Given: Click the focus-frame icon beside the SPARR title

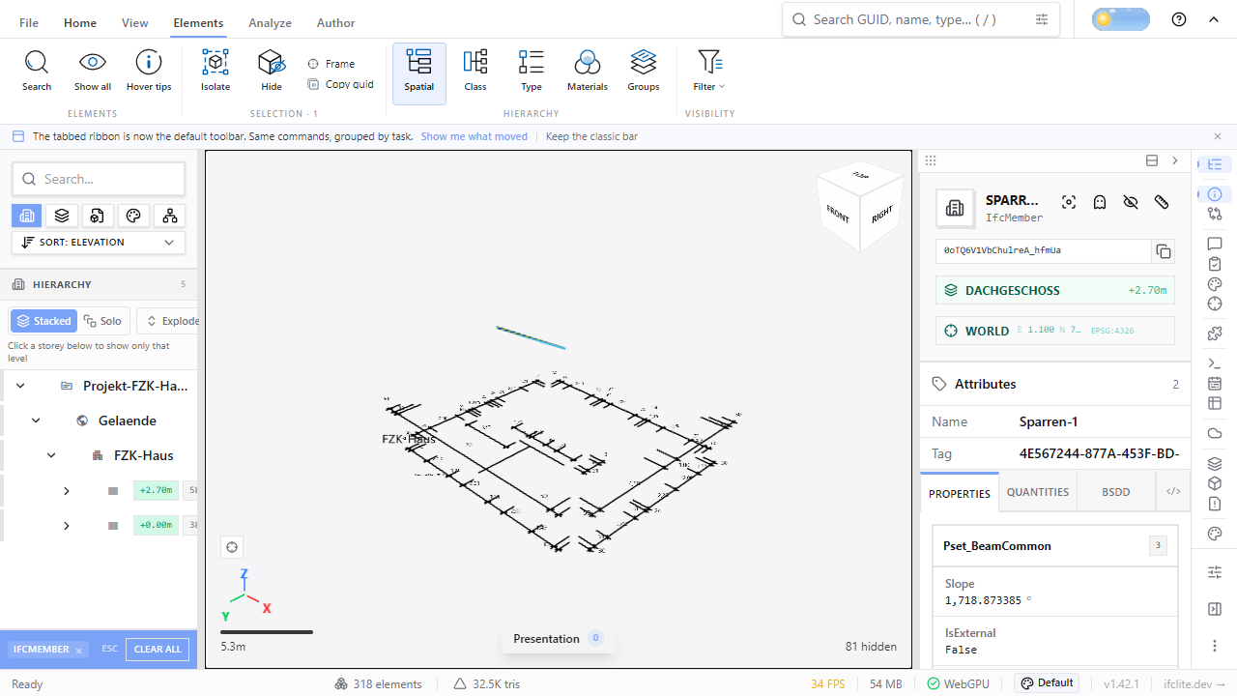Looking at the screenshot, I should pyautogui.click(x=1069, y=202).
